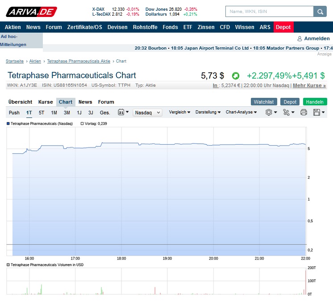
Task: Open the Aktien main menu
Action: [13, 27]
